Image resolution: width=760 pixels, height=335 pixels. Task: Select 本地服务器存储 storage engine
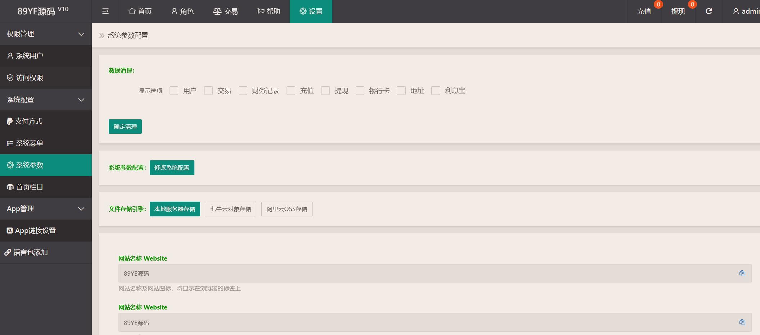click(175, 209)
